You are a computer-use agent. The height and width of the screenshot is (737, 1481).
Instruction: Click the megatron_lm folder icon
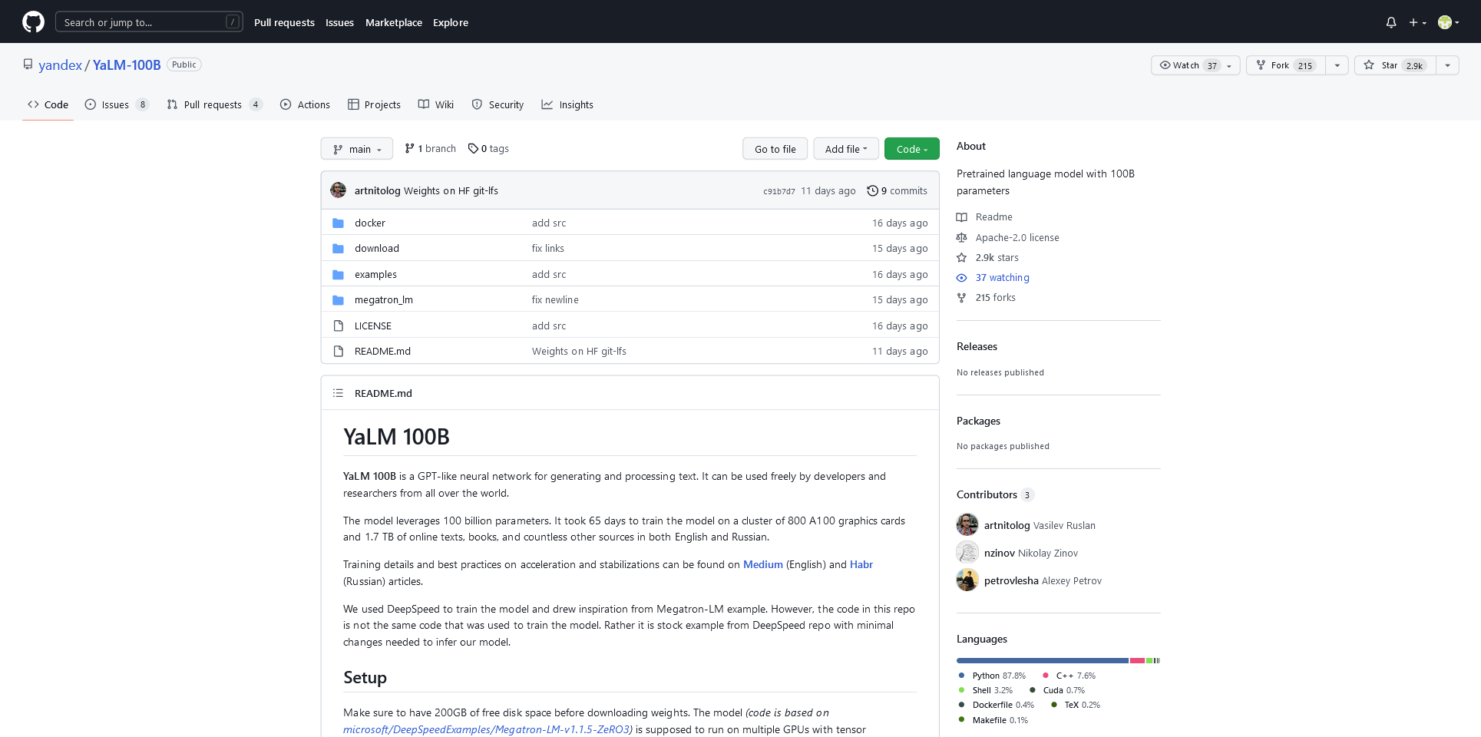pyautogui.click(x=338, y=299)
